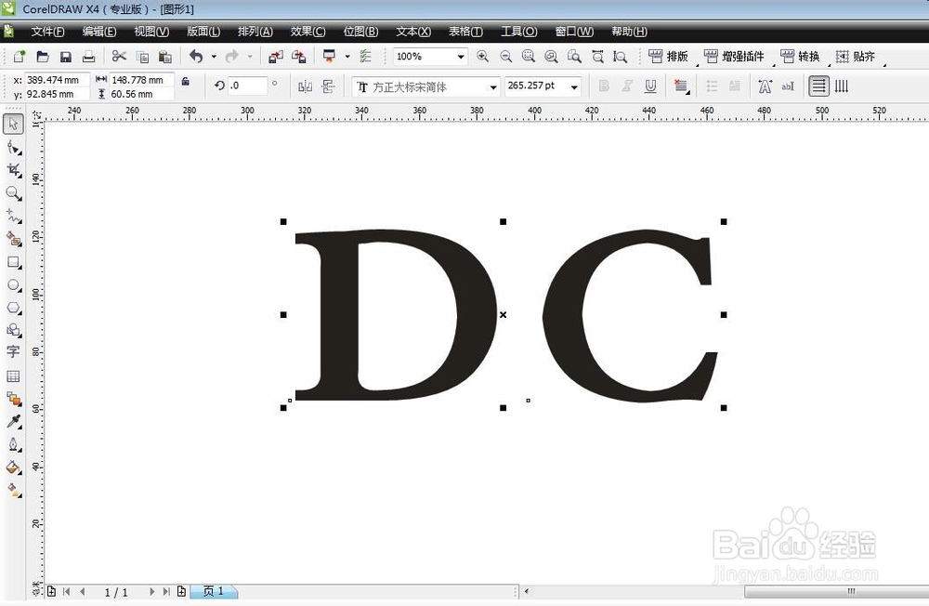Select the Freehand tool
929x606 pixels.
(14, 217)
